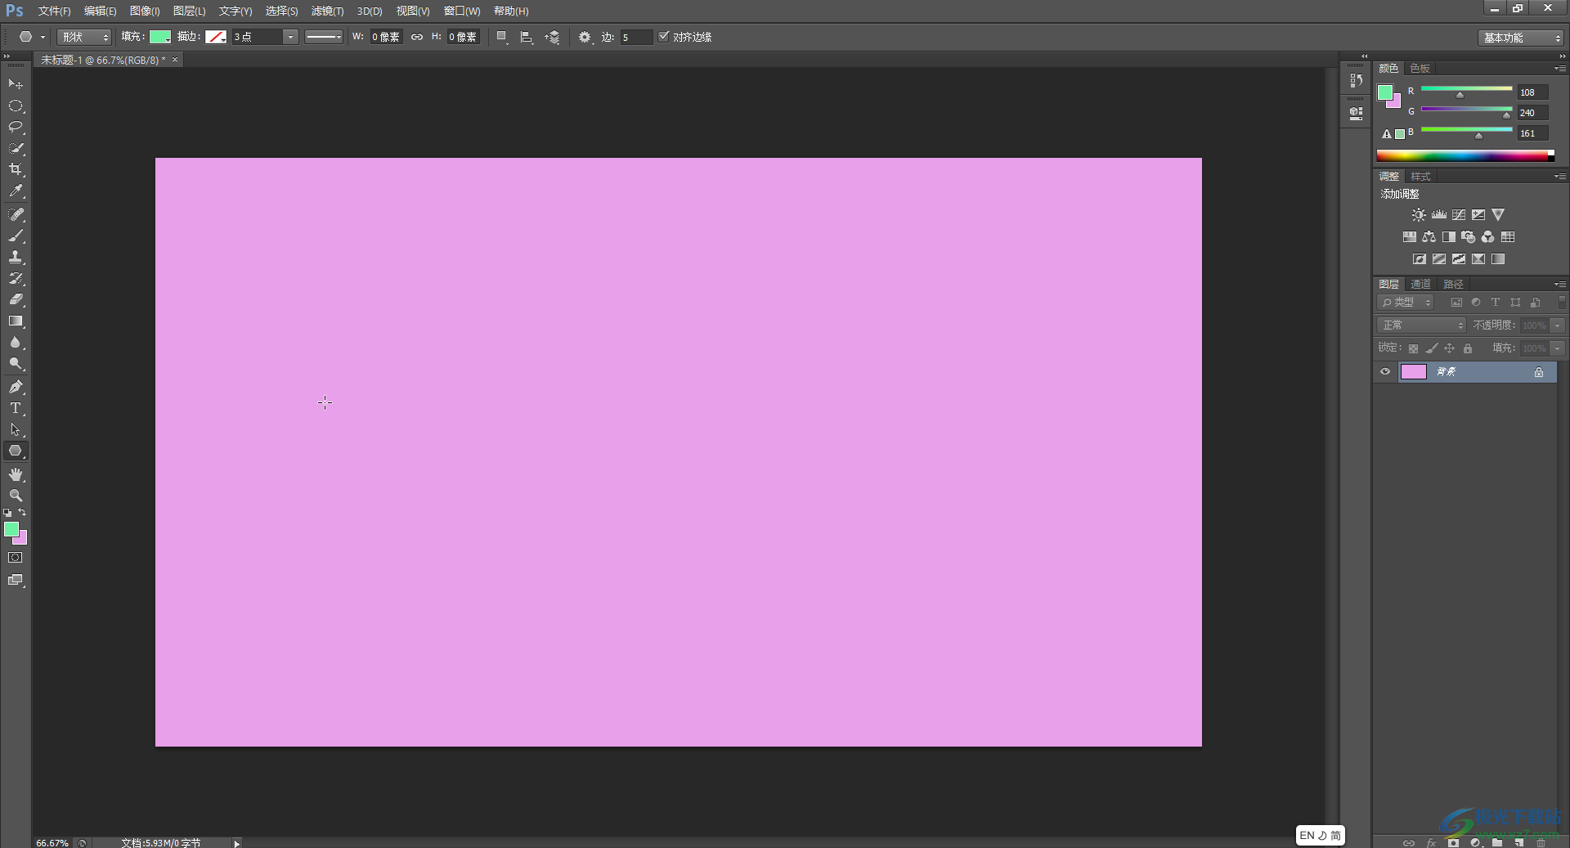This screenshot has height=848, width=1570.
Task: Select the Healing Brush tool
Action: tap(16, 214)
